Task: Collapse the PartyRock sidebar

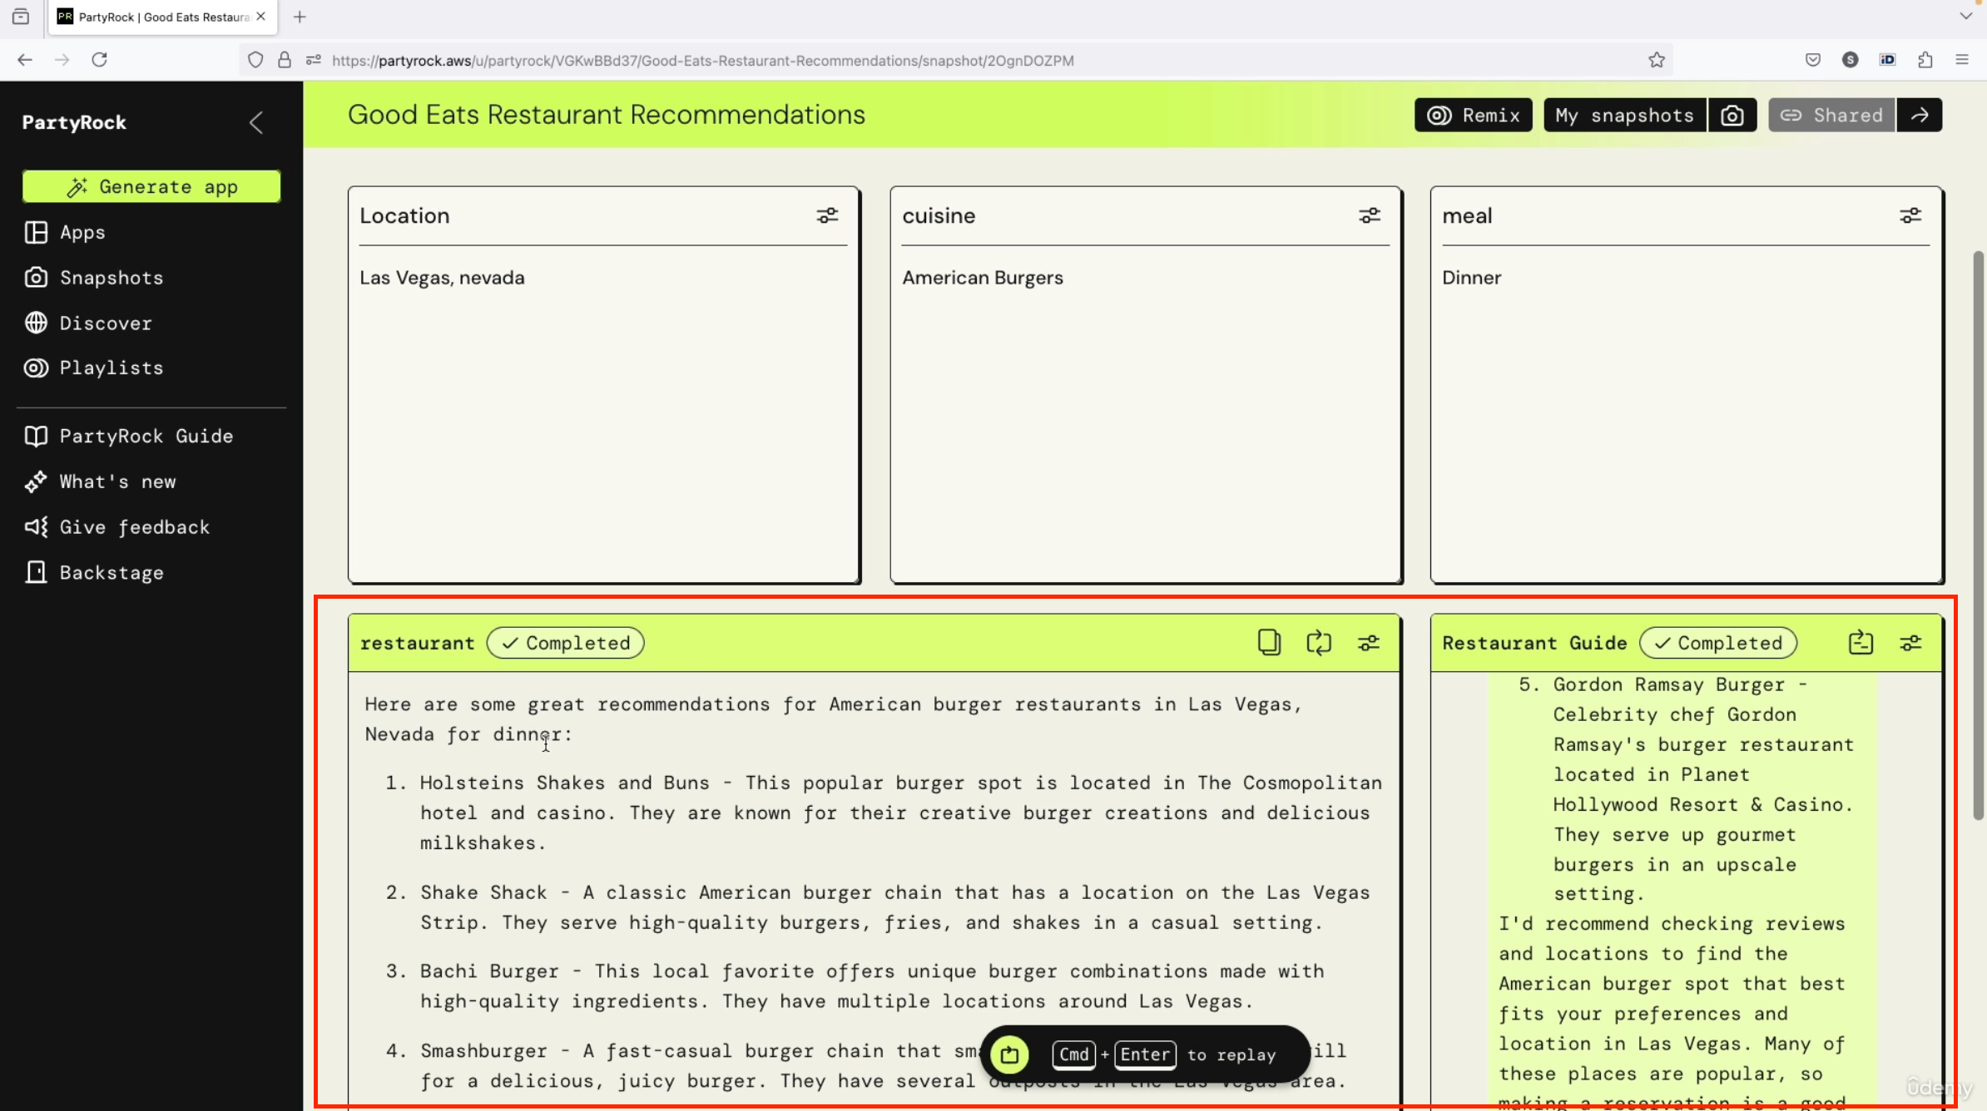Action: pyautogui.click(x=256, y=123)
